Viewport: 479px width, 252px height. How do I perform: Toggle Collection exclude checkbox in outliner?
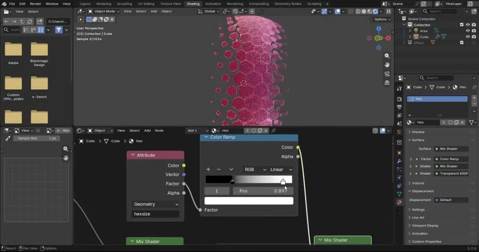point(461,24)
